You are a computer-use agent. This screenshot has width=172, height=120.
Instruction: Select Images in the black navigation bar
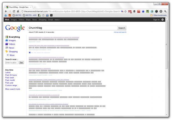click(x=14, y=19)
